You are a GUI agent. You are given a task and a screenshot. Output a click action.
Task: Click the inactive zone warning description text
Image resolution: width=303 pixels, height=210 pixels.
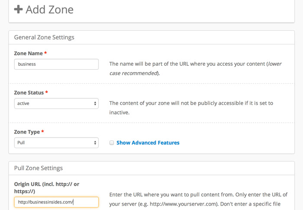point(191,108)
